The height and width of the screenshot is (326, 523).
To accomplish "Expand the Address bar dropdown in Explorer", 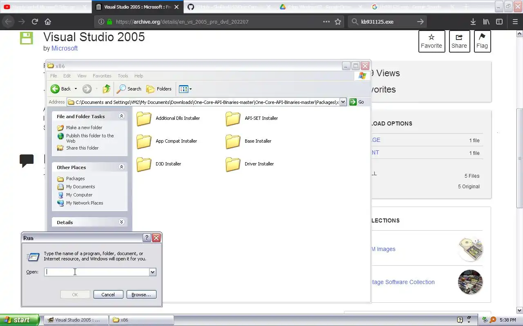I will click(343, 102).
